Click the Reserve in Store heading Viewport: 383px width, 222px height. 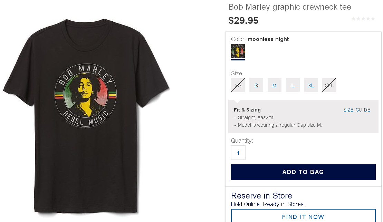261,196
